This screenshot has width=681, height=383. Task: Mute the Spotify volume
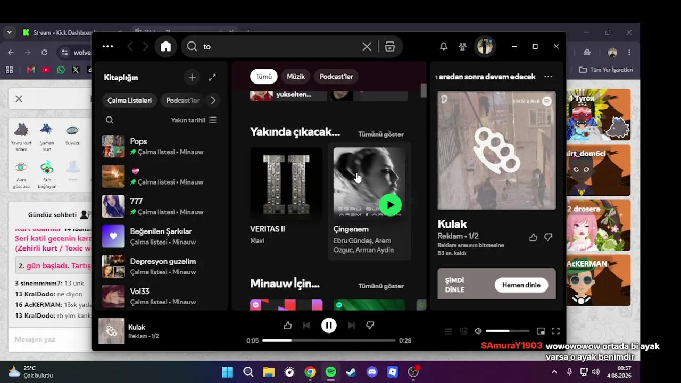pos(478,331)
